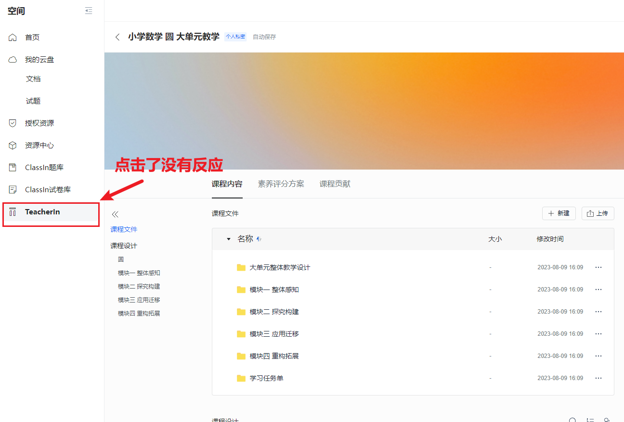Select 课程文件 in the left outline

pyautogui.click(x=124, y=229)
